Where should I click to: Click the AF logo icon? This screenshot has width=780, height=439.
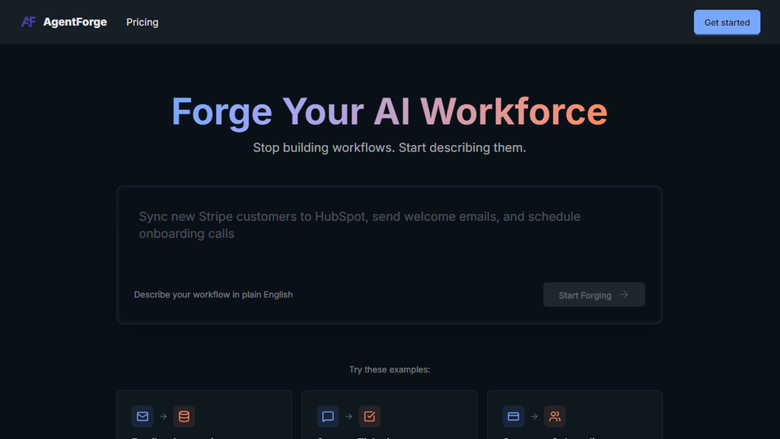click(x=28, y=22)
